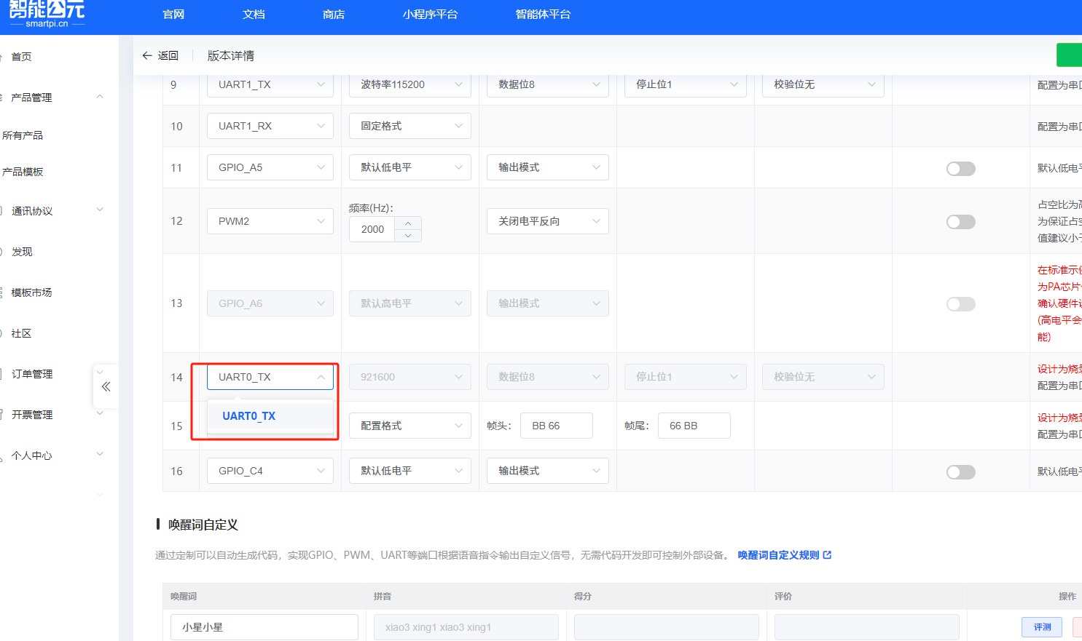Screen dimensions: 1082x641
Task: Click the 帧头 input containing BB 66
Action: coord(556,426)
